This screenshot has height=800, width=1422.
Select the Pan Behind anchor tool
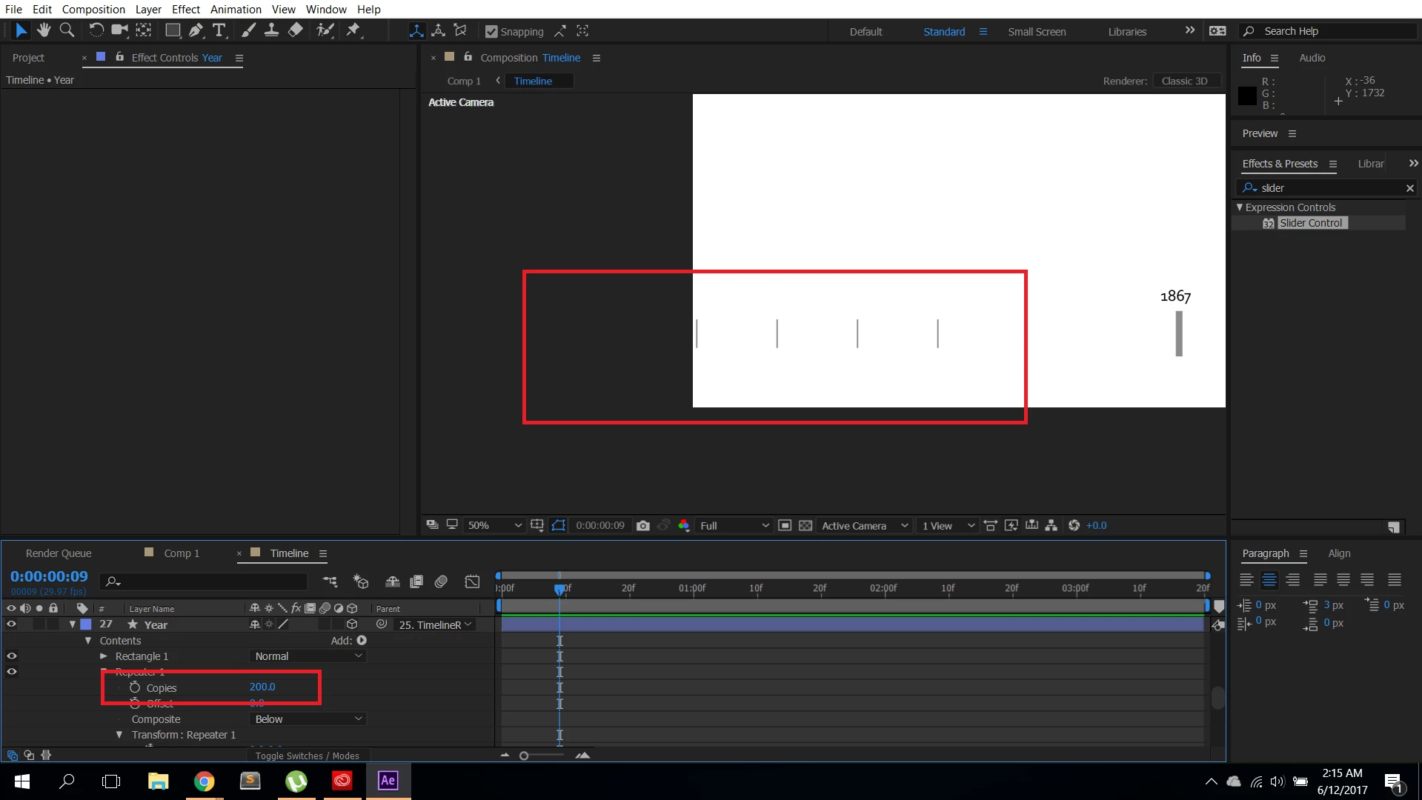tap(144, 30)
